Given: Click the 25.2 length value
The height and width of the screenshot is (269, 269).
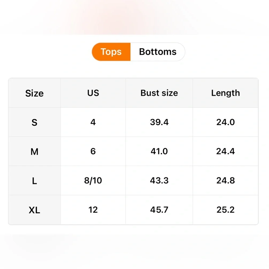Looking at the screenshot, I should coord(225,210).
